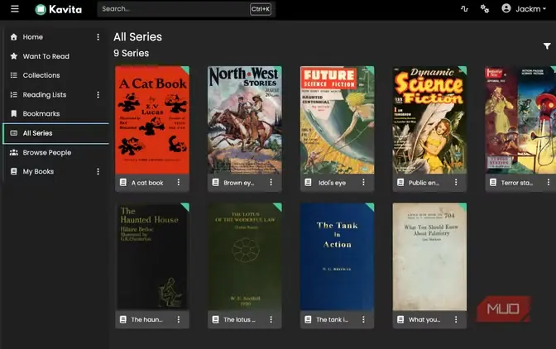Click book format icon beside A cat book
Viewport: 556px width, 349px height.
point(123,183)
